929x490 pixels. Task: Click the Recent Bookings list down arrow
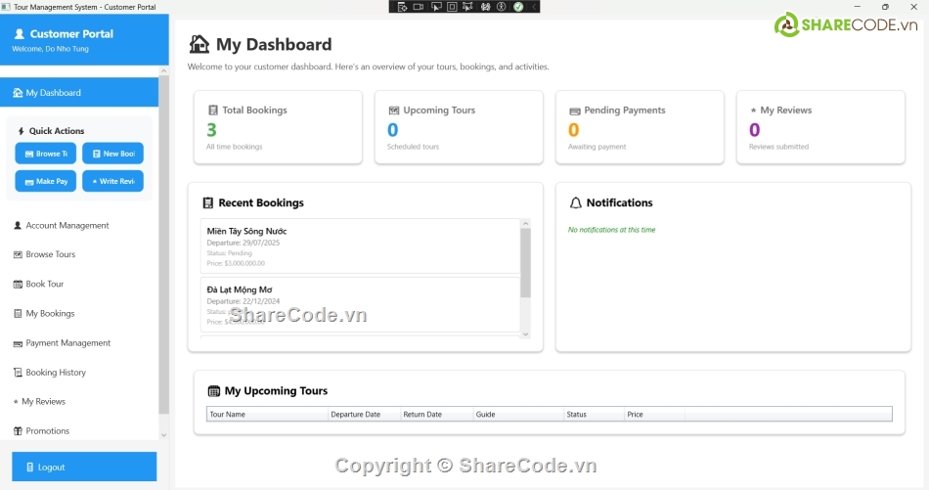point(525,334)
